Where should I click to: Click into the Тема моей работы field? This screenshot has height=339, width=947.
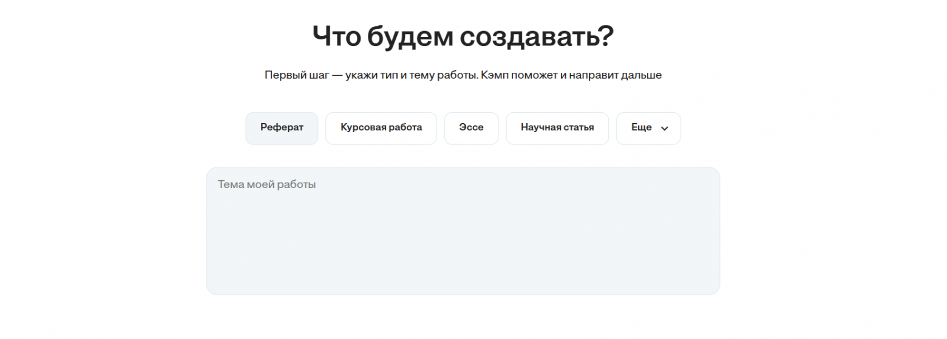click(x=463, y=230)
